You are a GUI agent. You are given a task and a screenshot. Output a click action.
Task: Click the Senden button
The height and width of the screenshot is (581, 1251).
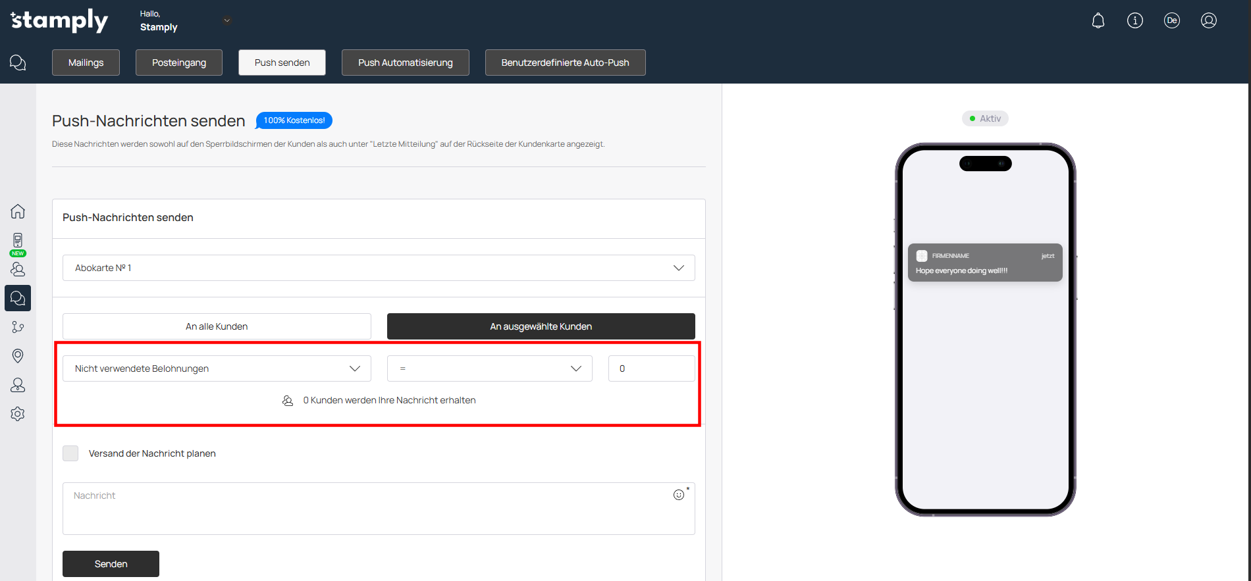coord(111,564)
